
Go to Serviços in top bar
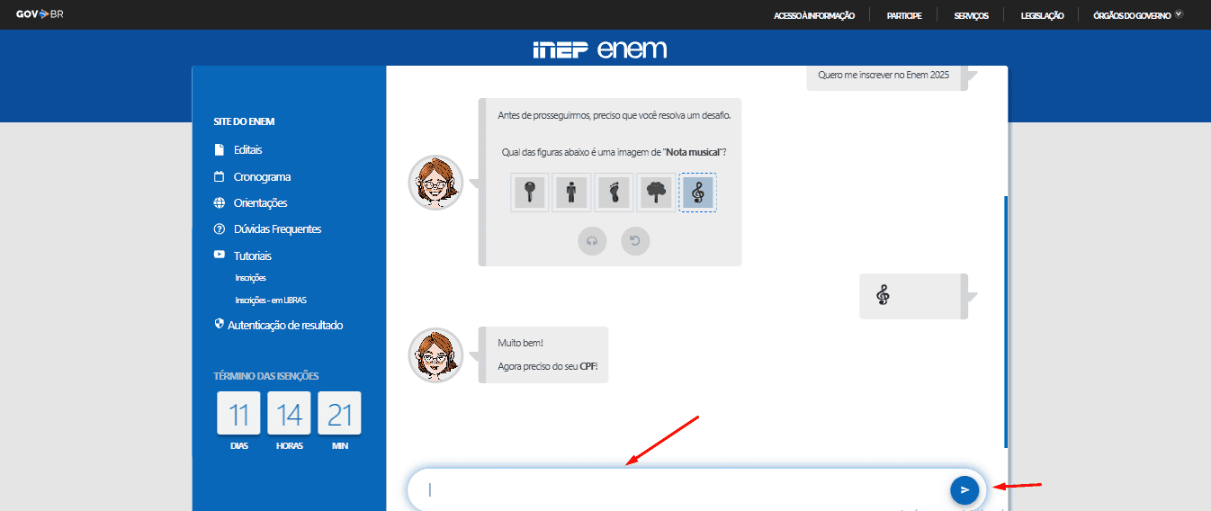pos(971,15)
